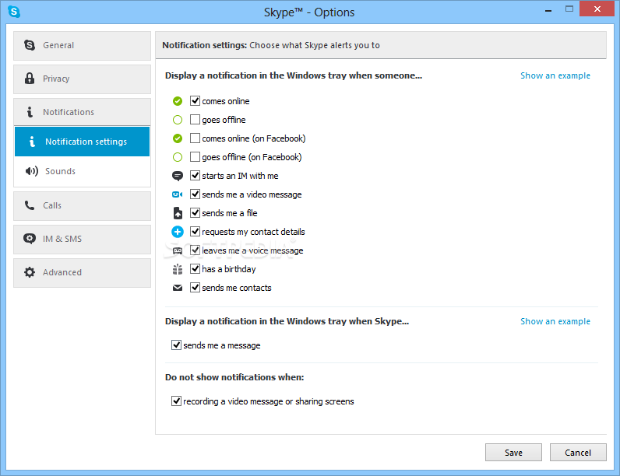Enable the goes offline checkbox
This screenshot has width=620, height=476.
195,119
